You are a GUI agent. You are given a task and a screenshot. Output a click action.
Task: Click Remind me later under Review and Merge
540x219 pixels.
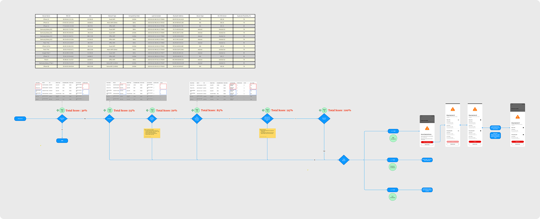pyautogui.click(x=427, y=145)
